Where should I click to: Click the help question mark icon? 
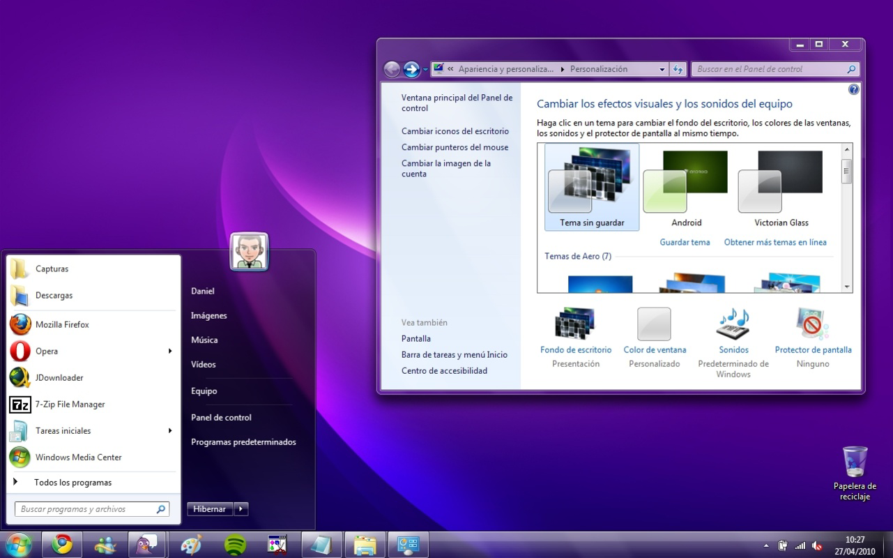pos(853,90)
